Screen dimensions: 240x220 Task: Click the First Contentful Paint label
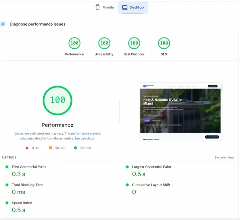click(x=29, y=167)
